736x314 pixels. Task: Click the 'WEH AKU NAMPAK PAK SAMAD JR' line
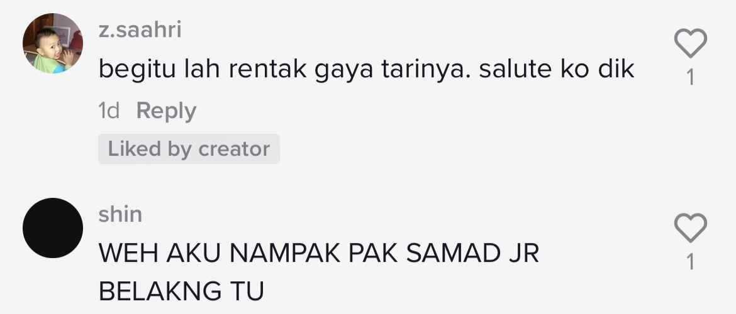[319, 254]
